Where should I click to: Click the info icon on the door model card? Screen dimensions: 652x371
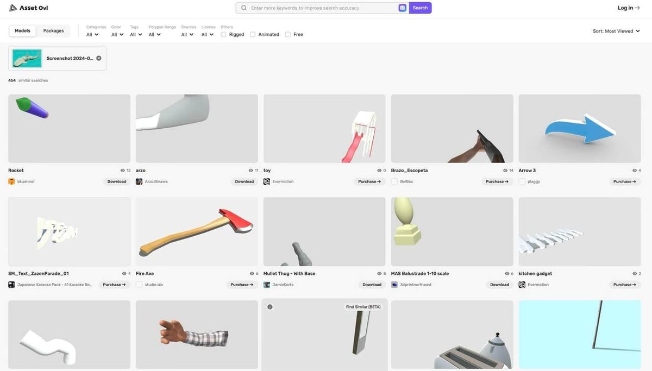[x=270, y=306]
